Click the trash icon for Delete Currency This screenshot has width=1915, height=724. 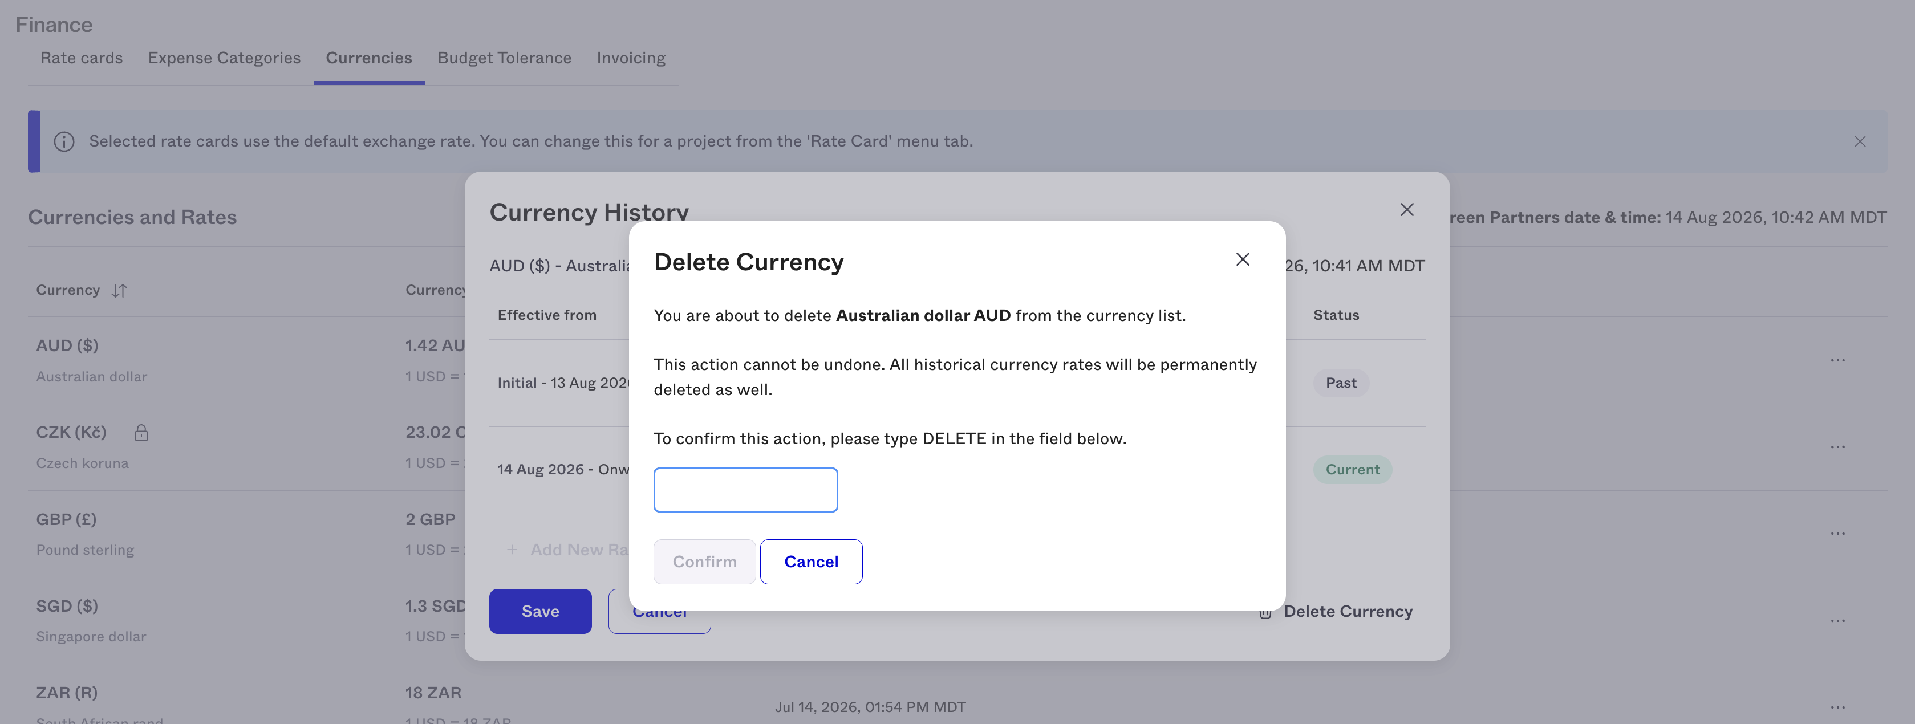coord(1264,612)
